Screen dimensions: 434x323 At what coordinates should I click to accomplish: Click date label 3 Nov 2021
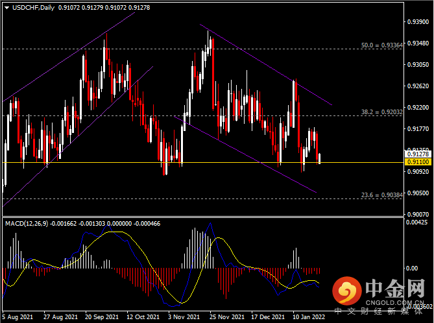184,317
